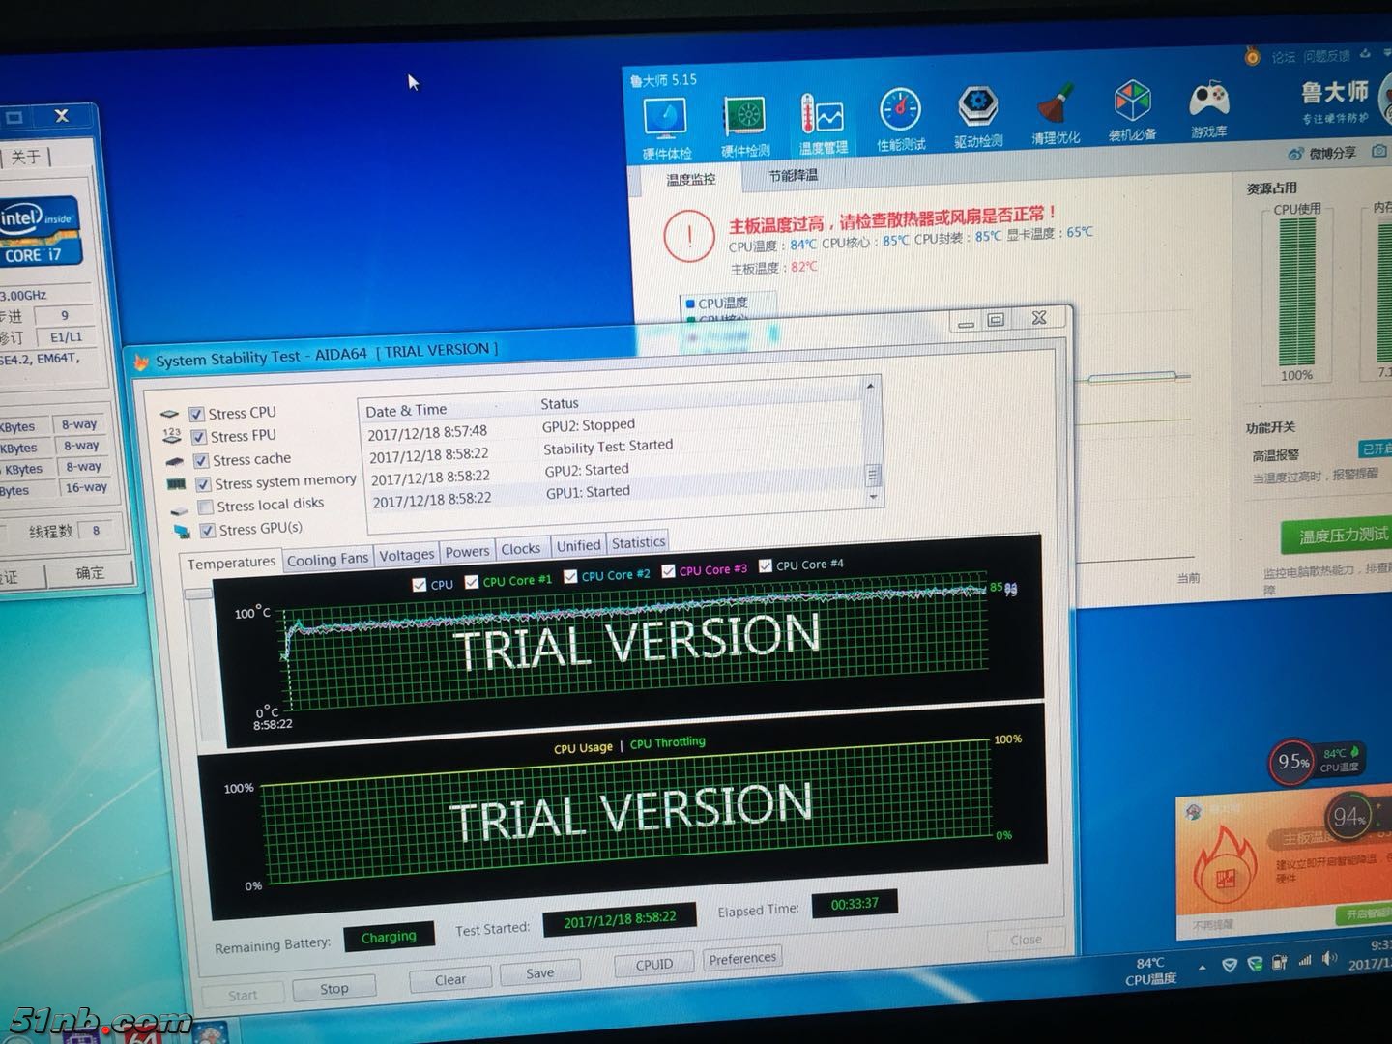1392x1044 pixels.
Task: Open 性能测试 performance test gauge icon
Action: pos(900,120)
